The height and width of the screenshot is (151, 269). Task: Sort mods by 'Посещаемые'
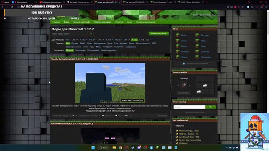[x=93, y=50]
